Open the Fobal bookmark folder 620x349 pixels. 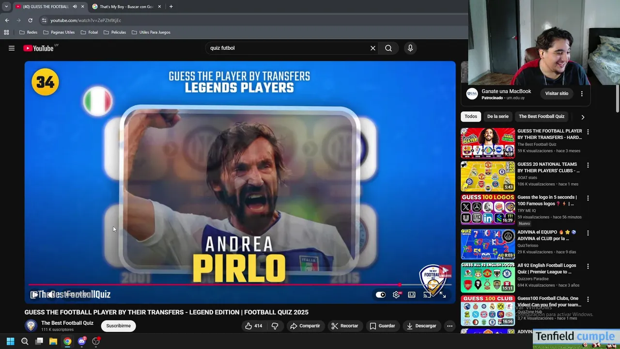click(x=89, y=32)
